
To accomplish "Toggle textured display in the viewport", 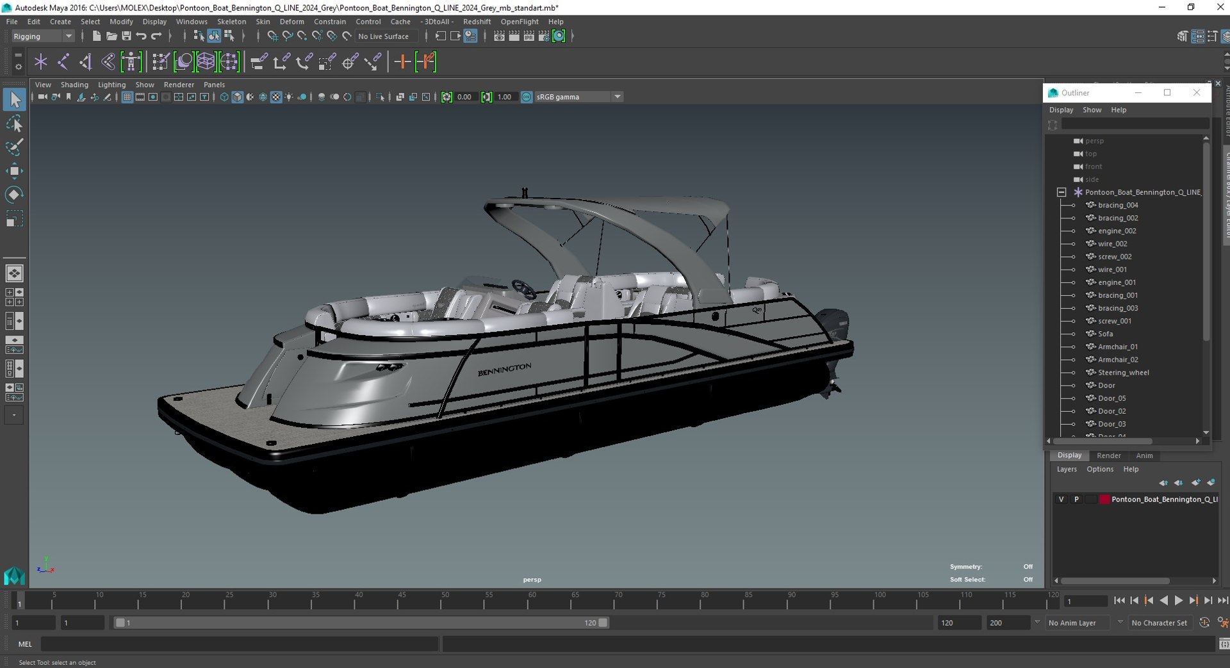I will tap(276, 97).
